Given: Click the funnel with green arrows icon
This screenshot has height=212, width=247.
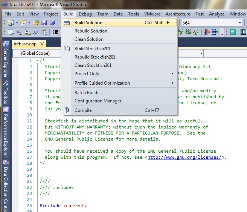Looking at the screenshot, I should point(196,32).
